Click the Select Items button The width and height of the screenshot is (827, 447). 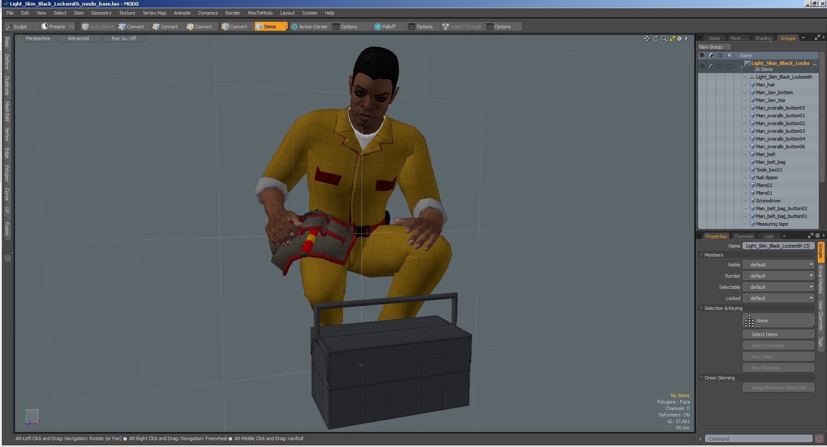(x=778, y=334)
